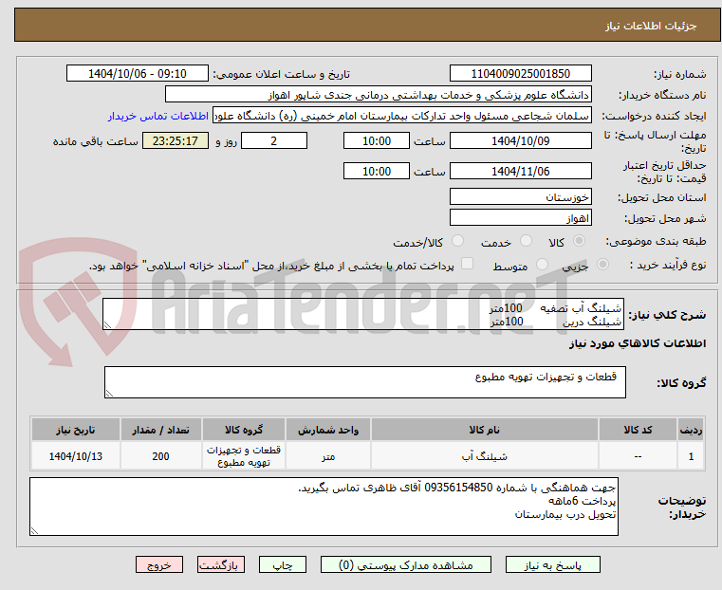Click the گروه کالا text area
Image resolution: width=722 pixels, height=590 pixels.
click(364, 382)
